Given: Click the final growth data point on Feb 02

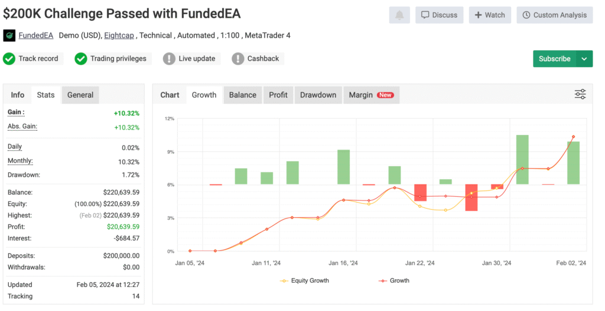Looking at the screenshot, I should point(573,137).
